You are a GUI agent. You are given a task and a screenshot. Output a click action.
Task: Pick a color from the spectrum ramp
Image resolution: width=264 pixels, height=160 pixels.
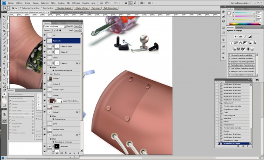245,24
